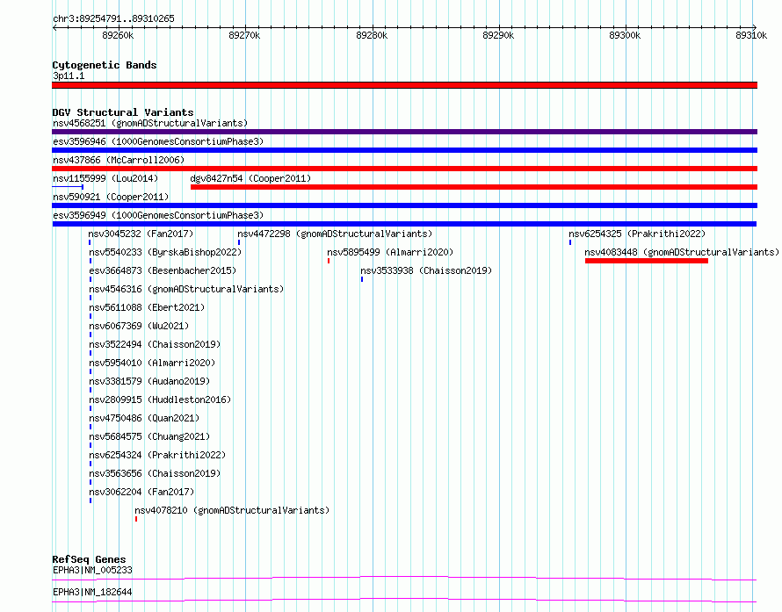Click the 89280k ruler label
Image resolution: width=782 pixels, height=612 pixels.
point(372,35)
